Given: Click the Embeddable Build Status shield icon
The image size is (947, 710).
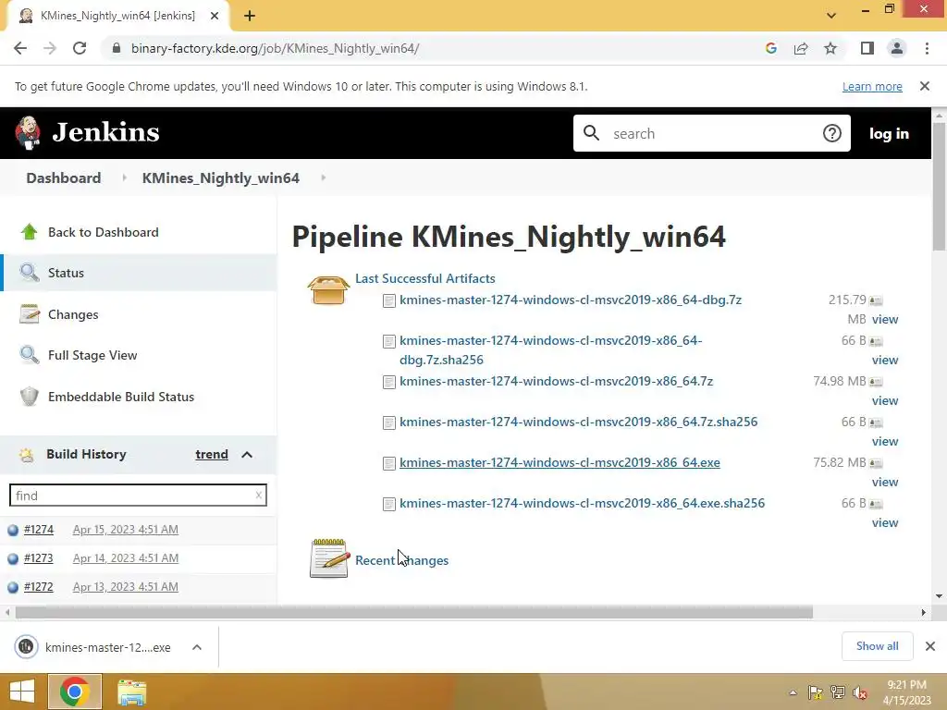Looking at the screenshot, I should [x=29, y=396].
